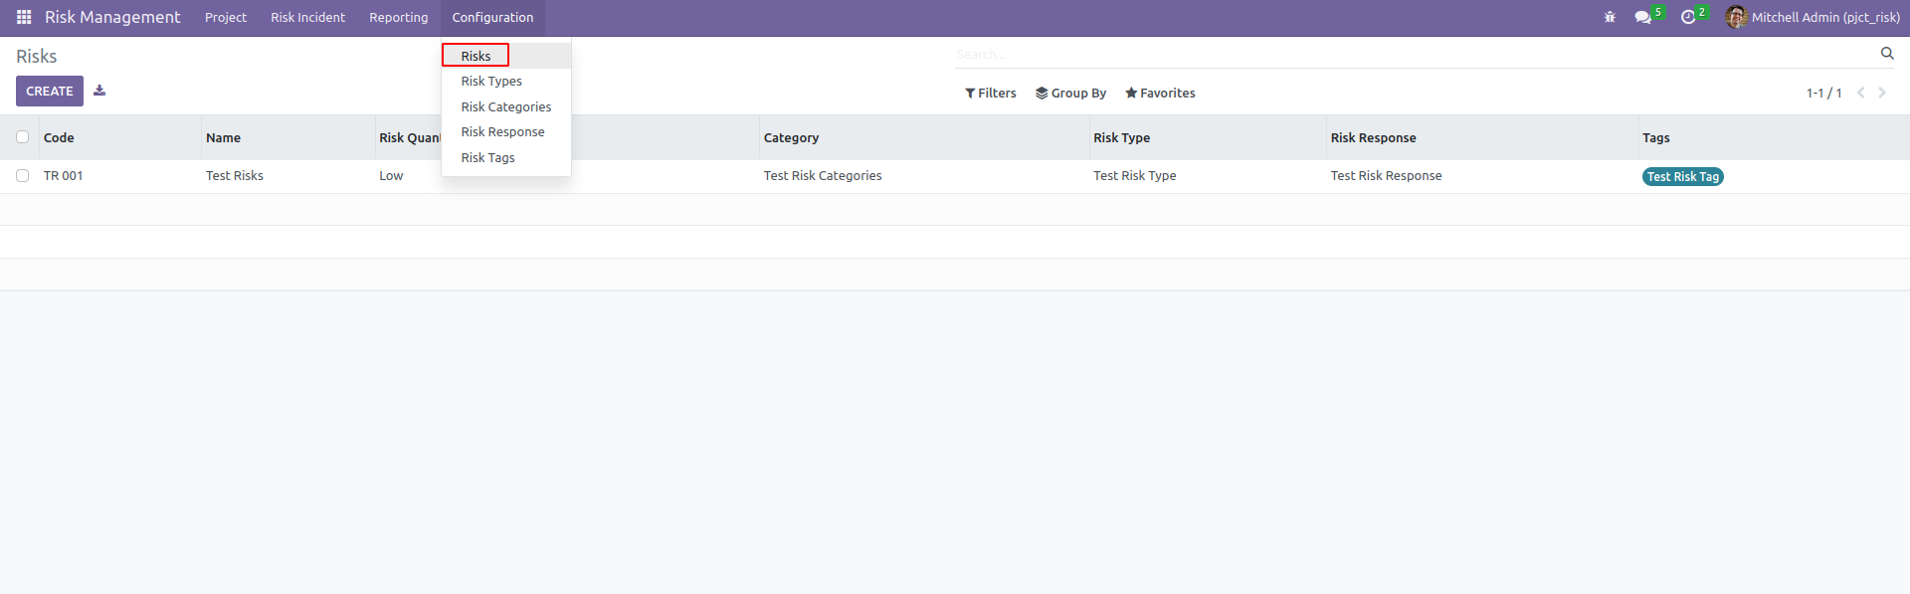This screenshot has height=594, width=1910.
Task: Open the Risk Tags menu item
Action: click(x=487, y=157)
